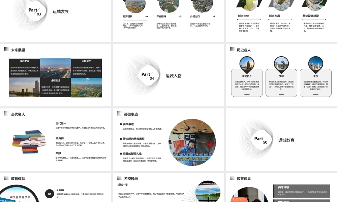Click the 环境保护 dark panel heading
This screenshot has height=202, width=337.
[x=86, y=61]
